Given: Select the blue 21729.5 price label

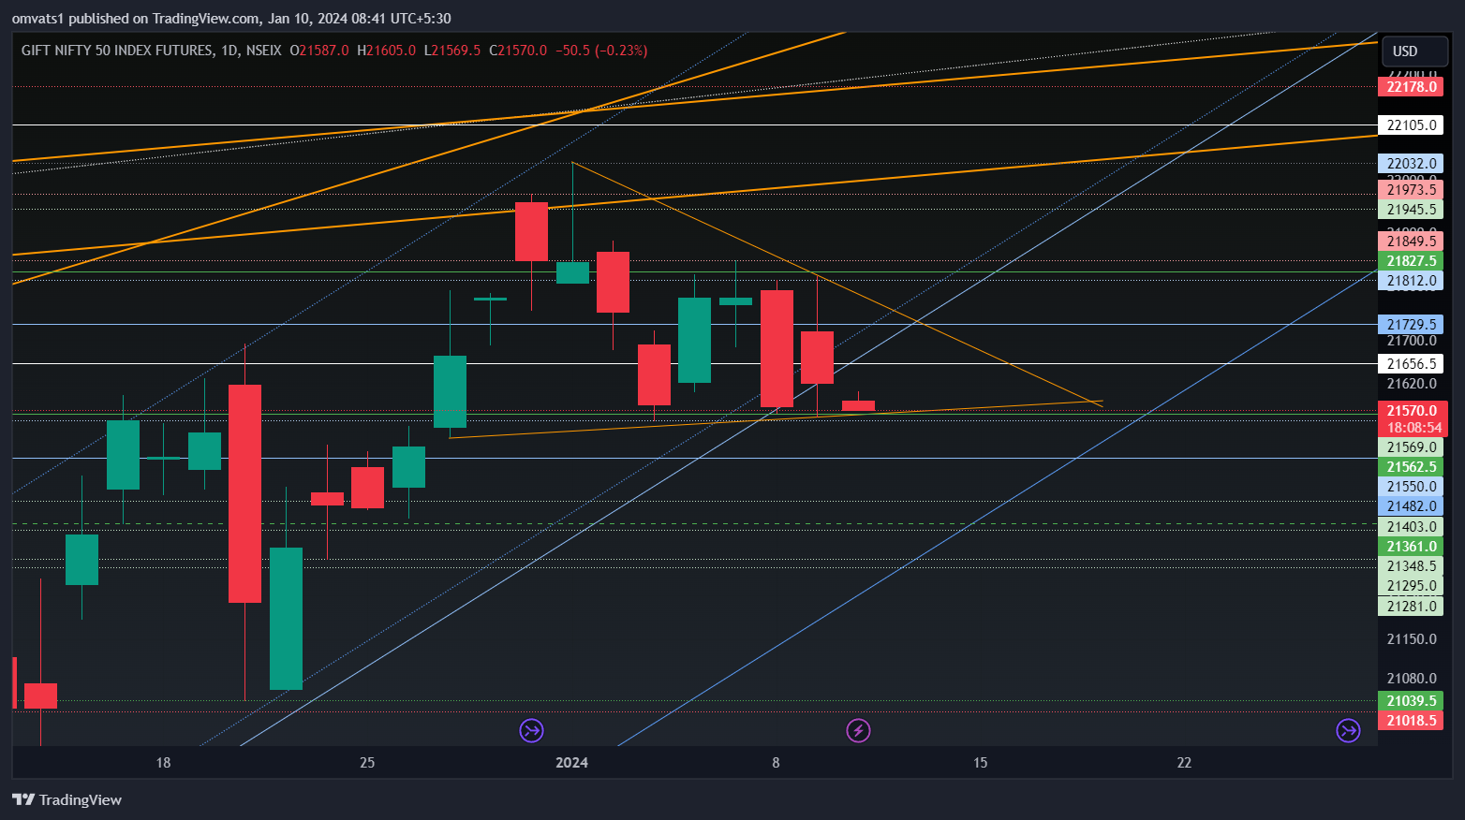Looking at the screenshot, I should pyautogui.click(x=1411, y=325).
